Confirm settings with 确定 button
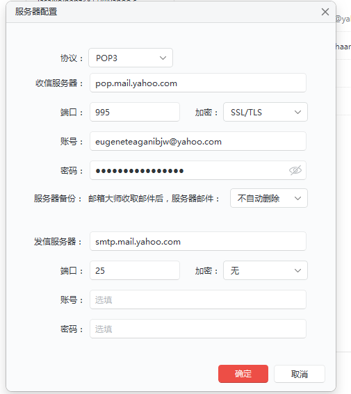Image resolution: width=351 pixels, height=394 pixels. coord(243,374)
